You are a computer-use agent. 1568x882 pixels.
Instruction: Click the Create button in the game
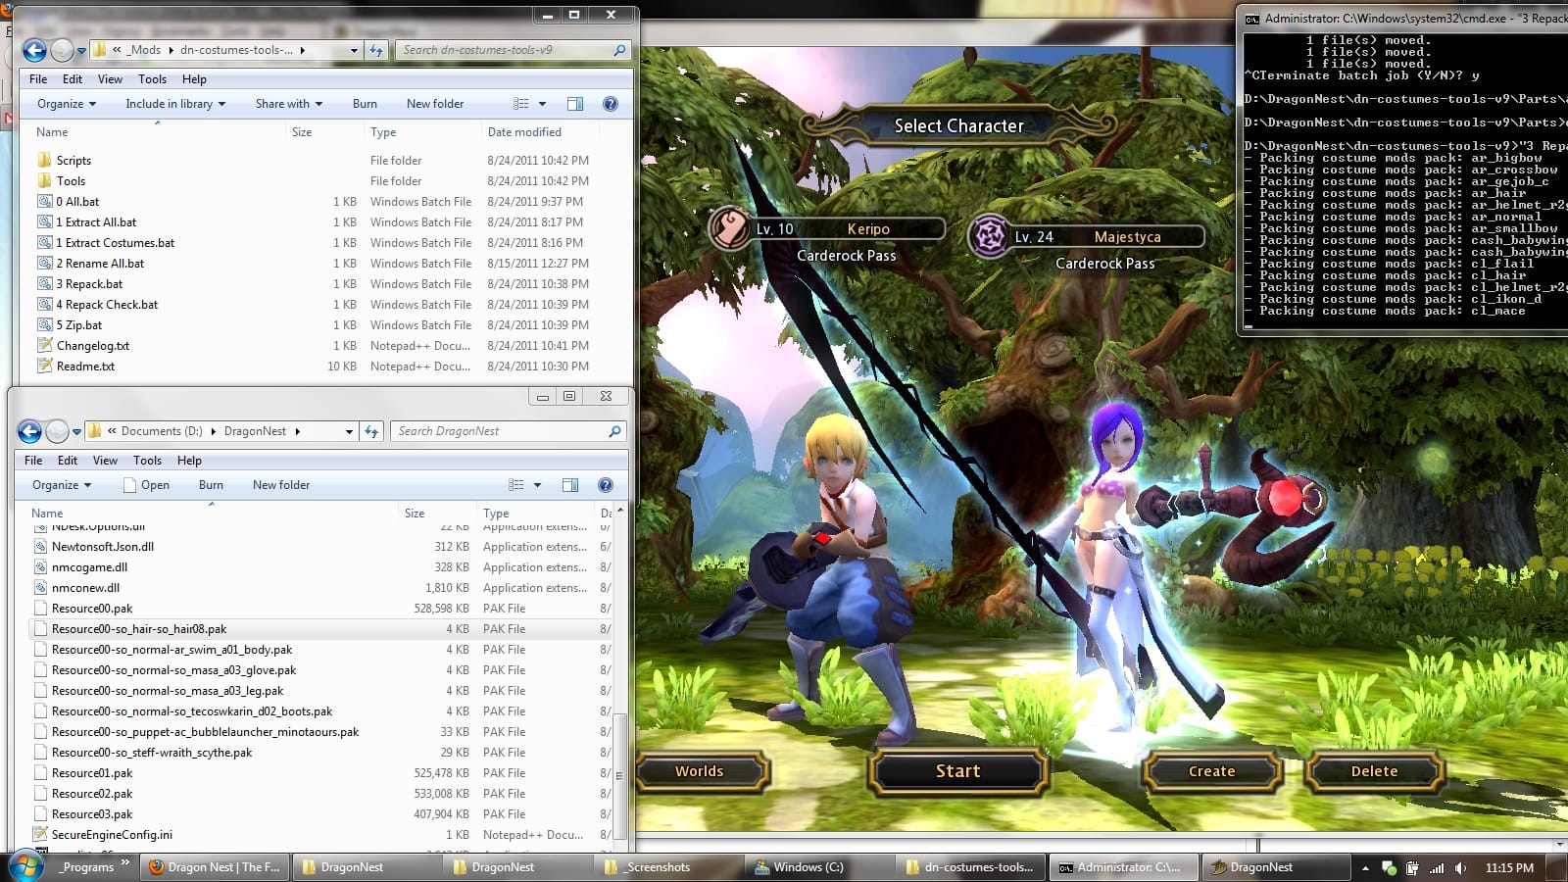1211,771
